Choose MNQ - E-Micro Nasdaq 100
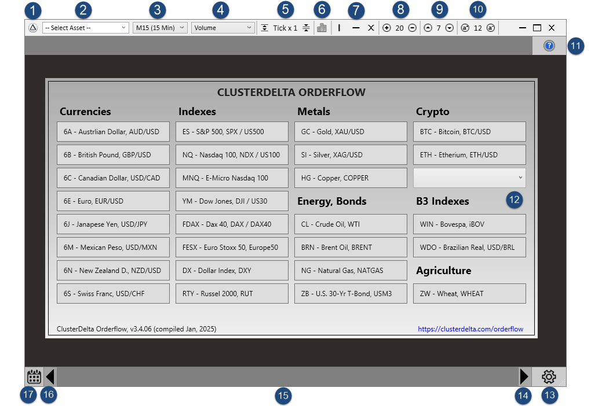 click(232, 178)
